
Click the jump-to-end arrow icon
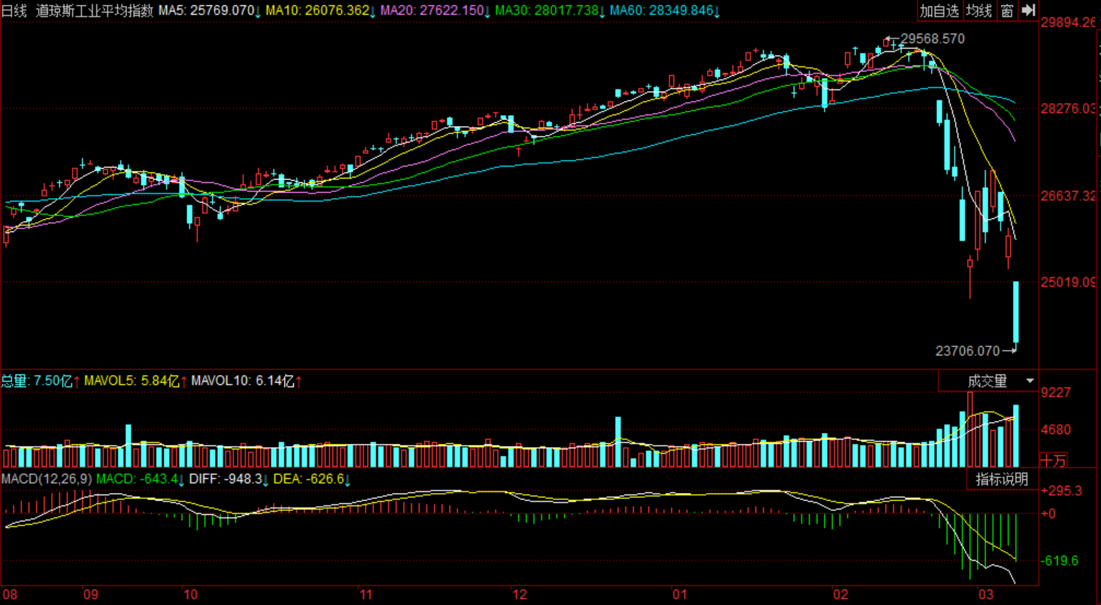point(1028,10)
